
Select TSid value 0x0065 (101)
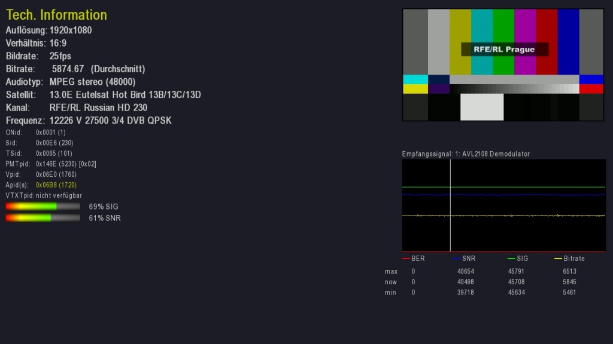click(54, 153)
